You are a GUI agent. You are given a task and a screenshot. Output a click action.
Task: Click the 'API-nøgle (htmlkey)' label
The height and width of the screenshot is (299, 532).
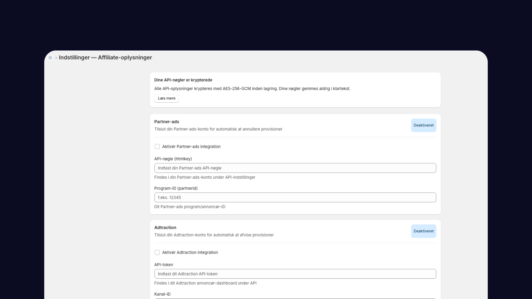[x=173, y=159]
